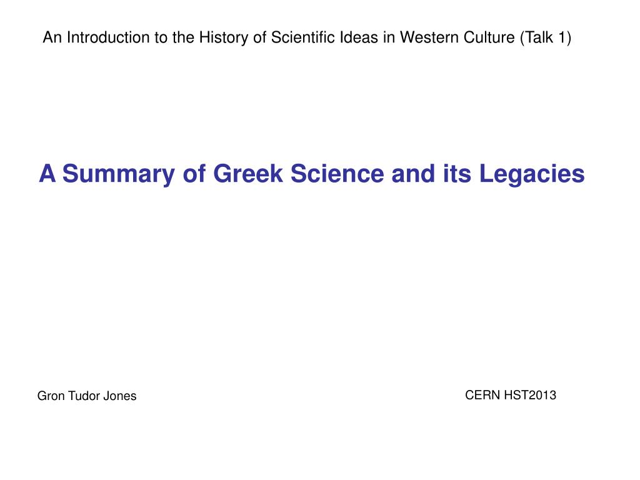Select the word 'Greek' in the blue title
This screenshot has width=640, height=480.
247,174
